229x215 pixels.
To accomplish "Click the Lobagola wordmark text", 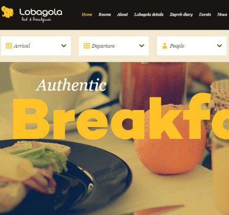I will (x=41, y=12).
